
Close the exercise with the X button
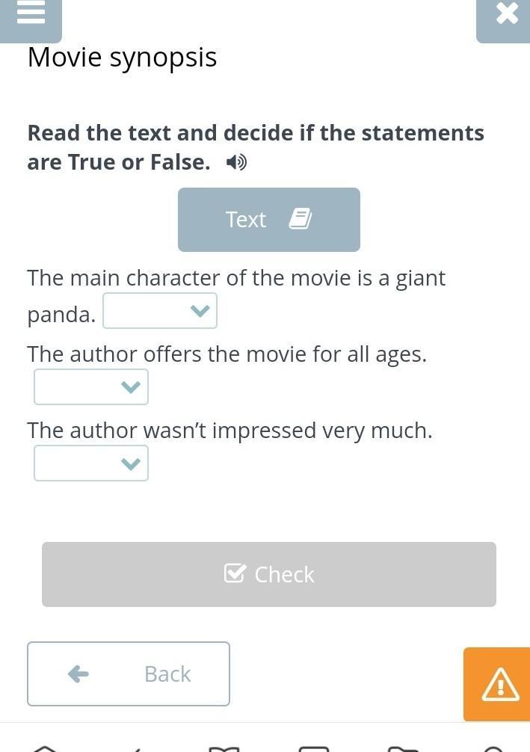click(506, 15)
